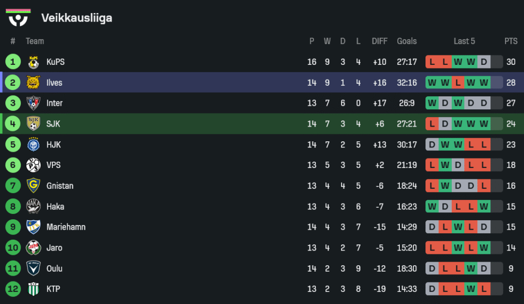Sort by the DIFF column header
Viewport: 524px width, 304px height.
tap(379, 41)
